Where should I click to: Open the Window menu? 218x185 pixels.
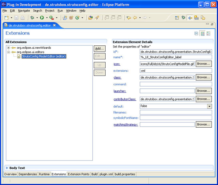point(71,11)
